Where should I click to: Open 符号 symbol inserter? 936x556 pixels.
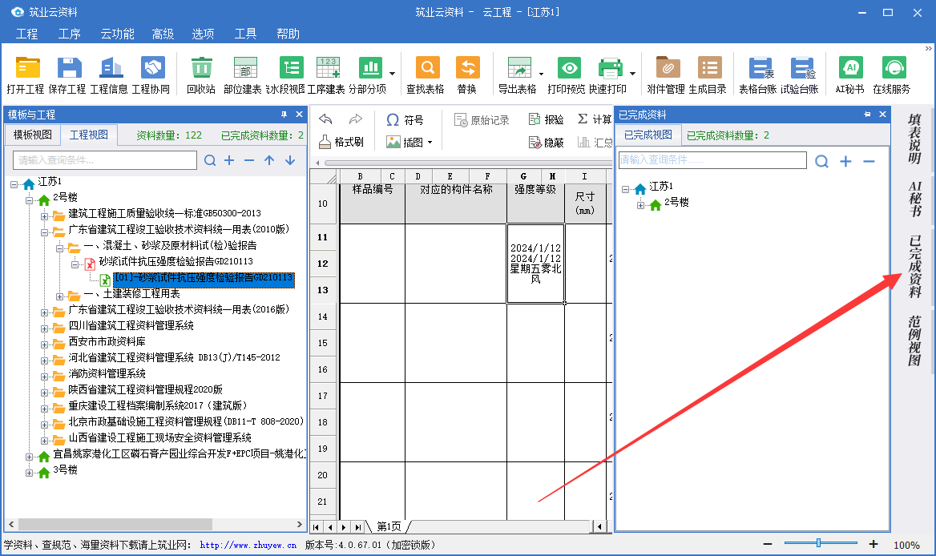[405, 120]
